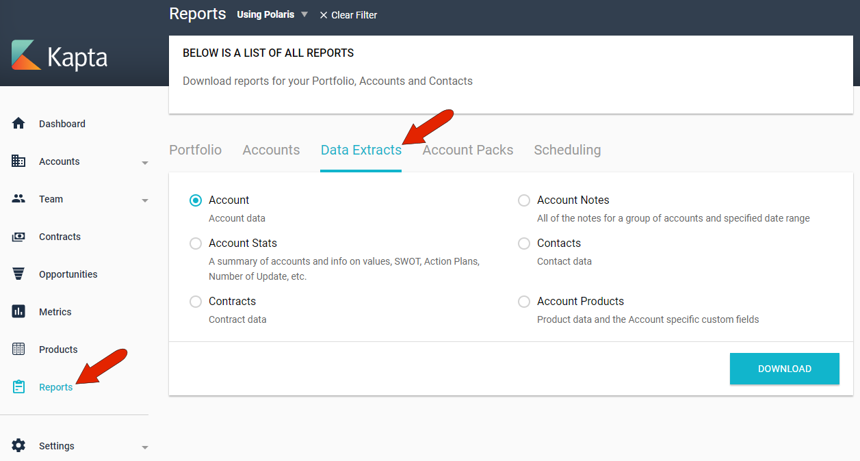Open Metrics via the bar chart icon
Viewport: 860px width, 461px height.
pyautogui.click(x=18, y=311)
